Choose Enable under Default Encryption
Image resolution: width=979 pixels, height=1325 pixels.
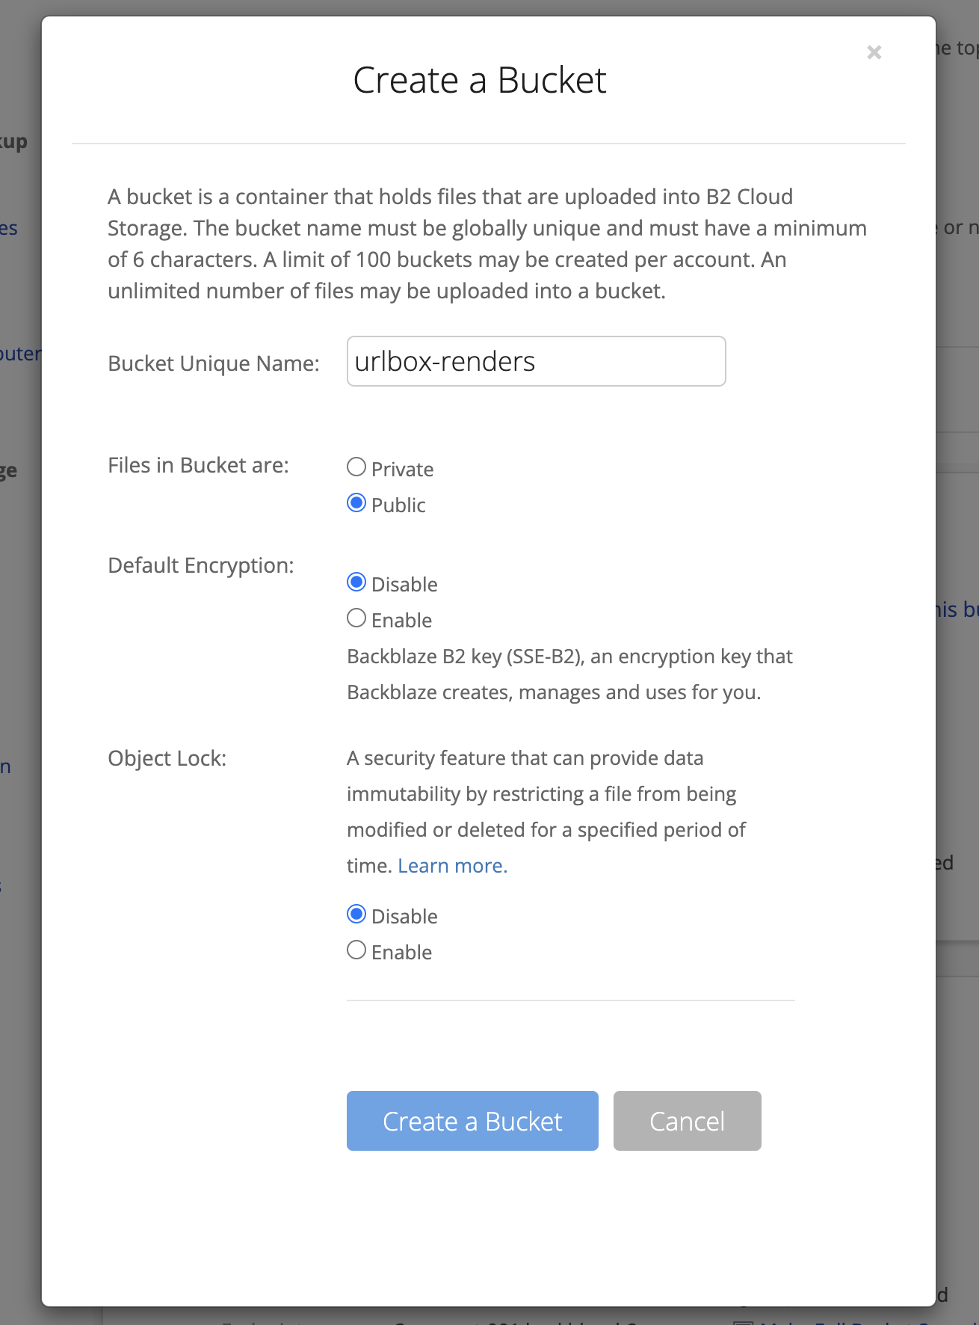click(357, 619)
